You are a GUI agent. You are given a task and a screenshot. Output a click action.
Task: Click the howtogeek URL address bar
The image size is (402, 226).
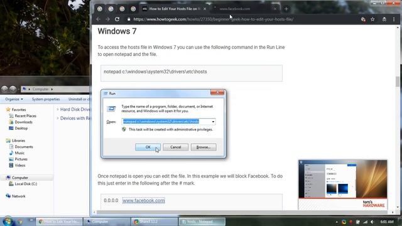tap(214, 19)
